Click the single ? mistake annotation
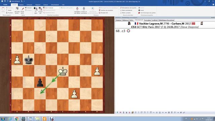 (x=148, y=113)
